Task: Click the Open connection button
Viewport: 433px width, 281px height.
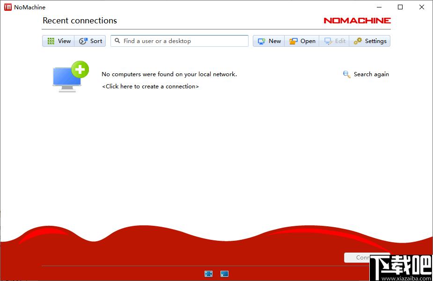Action: 302,41
